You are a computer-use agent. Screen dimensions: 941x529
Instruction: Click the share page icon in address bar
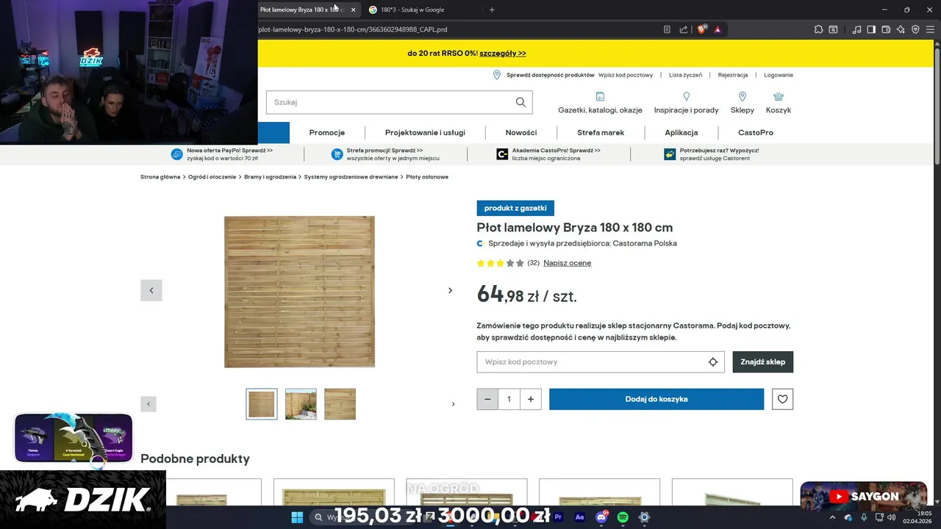tap(684, 29)
